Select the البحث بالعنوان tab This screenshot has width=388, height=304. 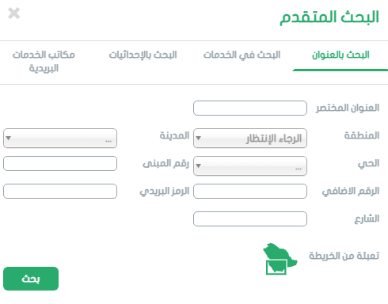(340, 55)
